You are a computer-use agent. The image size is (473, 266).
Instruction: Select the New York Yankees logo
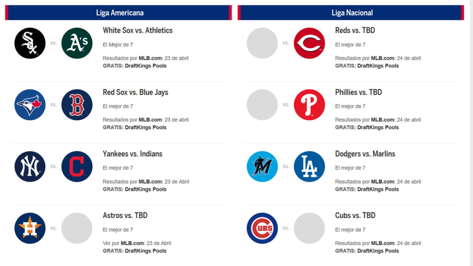[30, 166]
